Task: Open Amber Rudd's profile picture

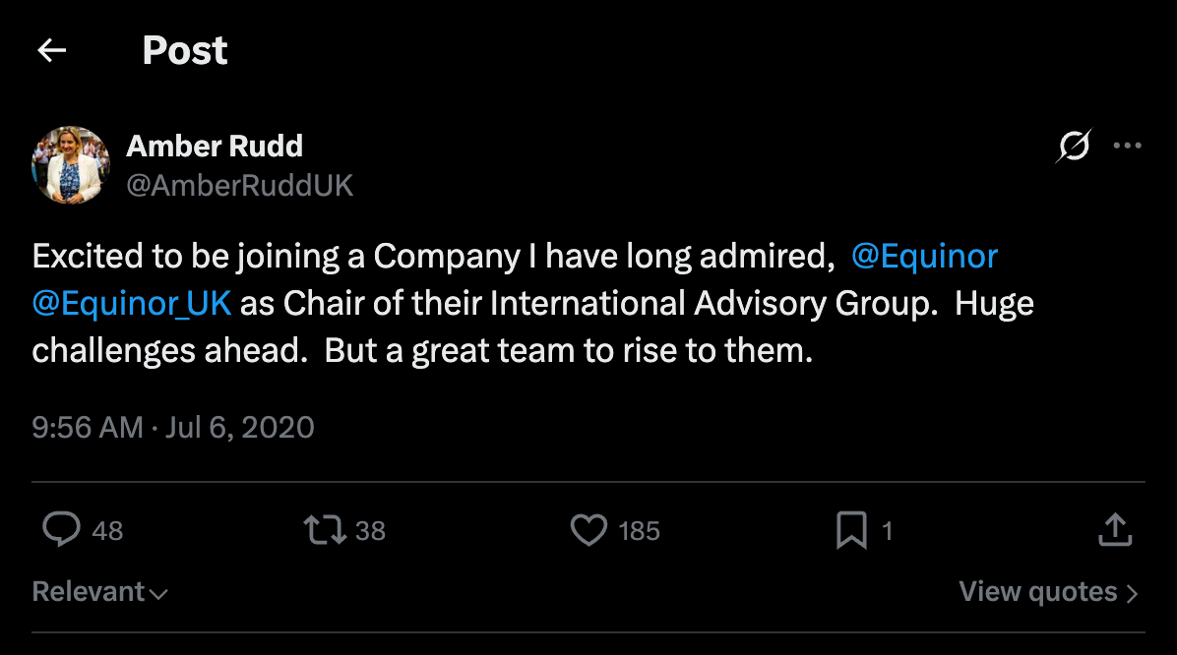Action: (70, 164)
